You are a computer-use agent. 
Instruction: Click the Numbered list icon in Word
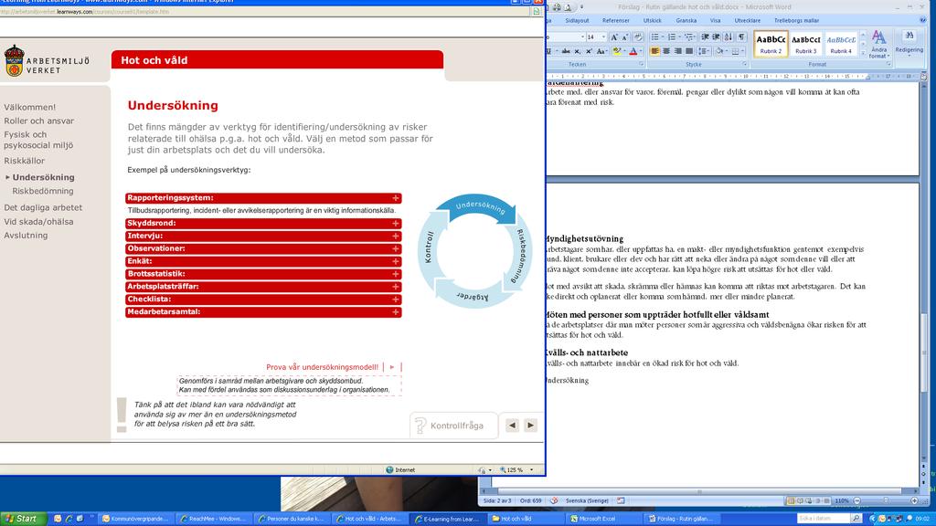tap(672, 37)
